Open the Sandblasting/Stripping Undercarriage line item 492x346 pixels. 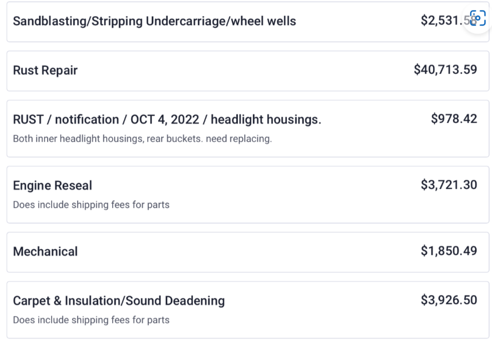point(248,22)
